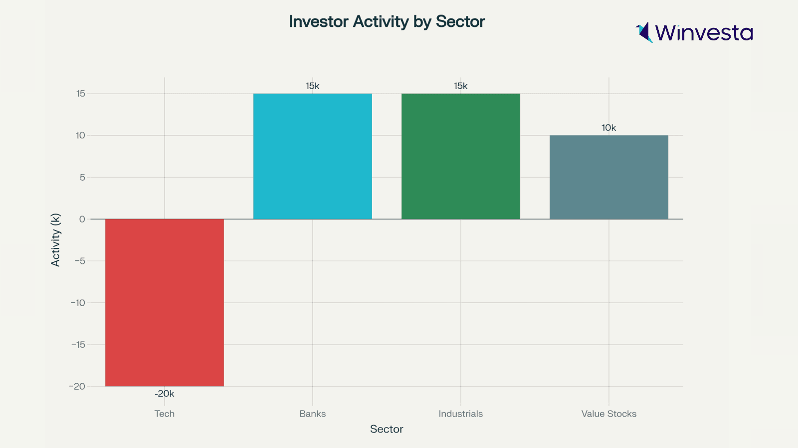Select the green Industrials bar
Screen dimensions: 798x448
click(x=460, y=156)
